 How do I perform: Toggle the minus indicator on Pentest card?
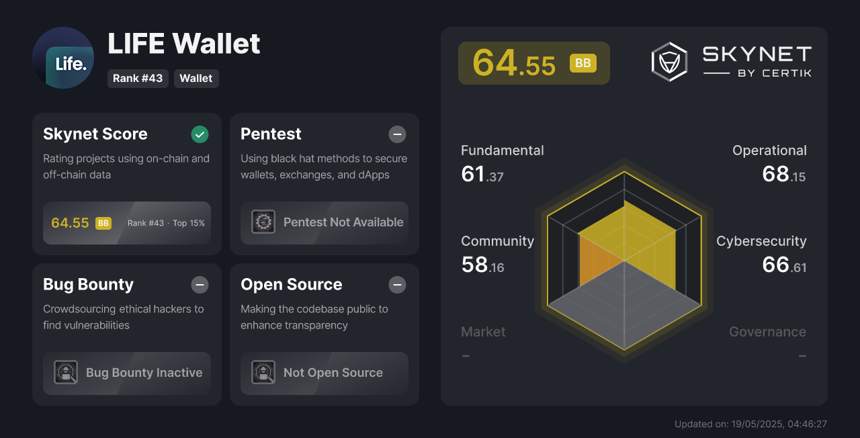click(x=397, y=134)
